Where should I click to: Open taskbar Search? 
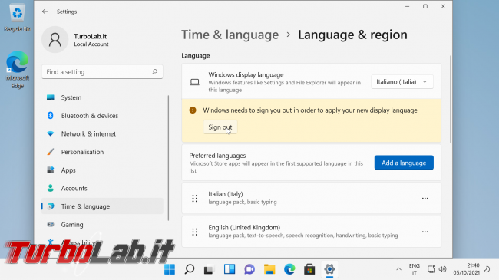point(190,269)
